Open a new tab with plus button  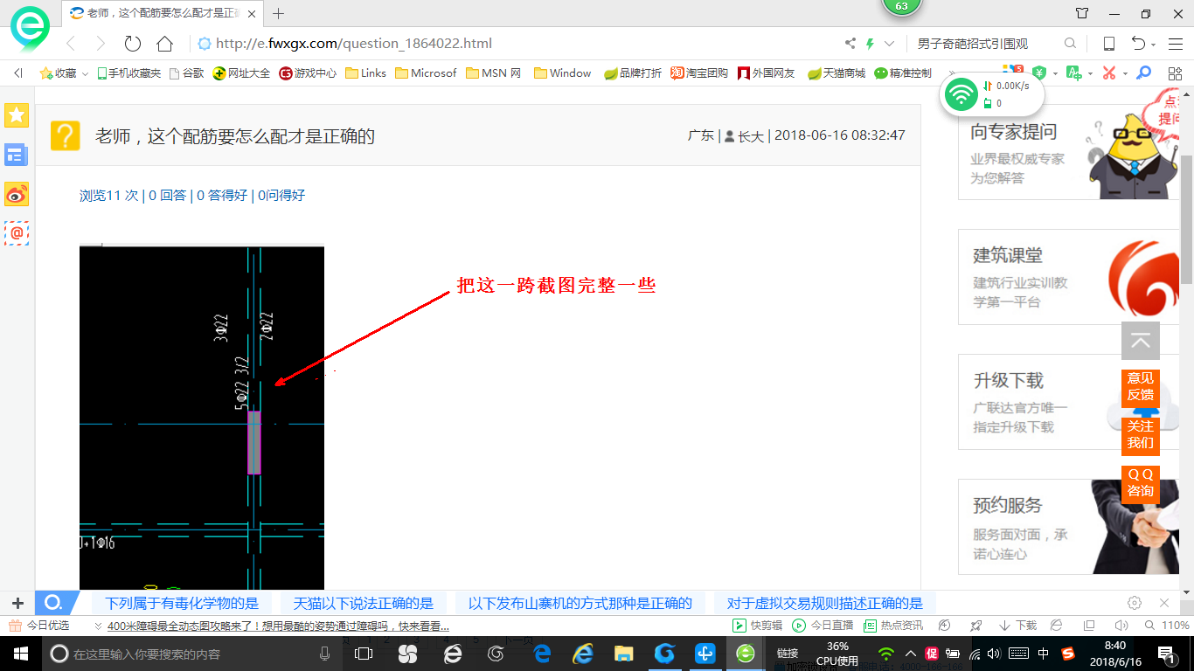(279, 13)
